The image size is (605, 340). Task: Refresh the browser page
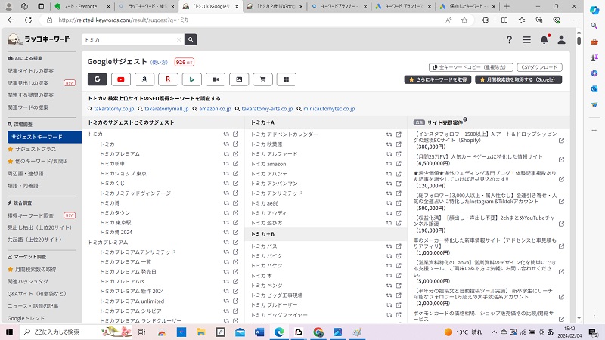pyautogui.click(x=28, y=20)
